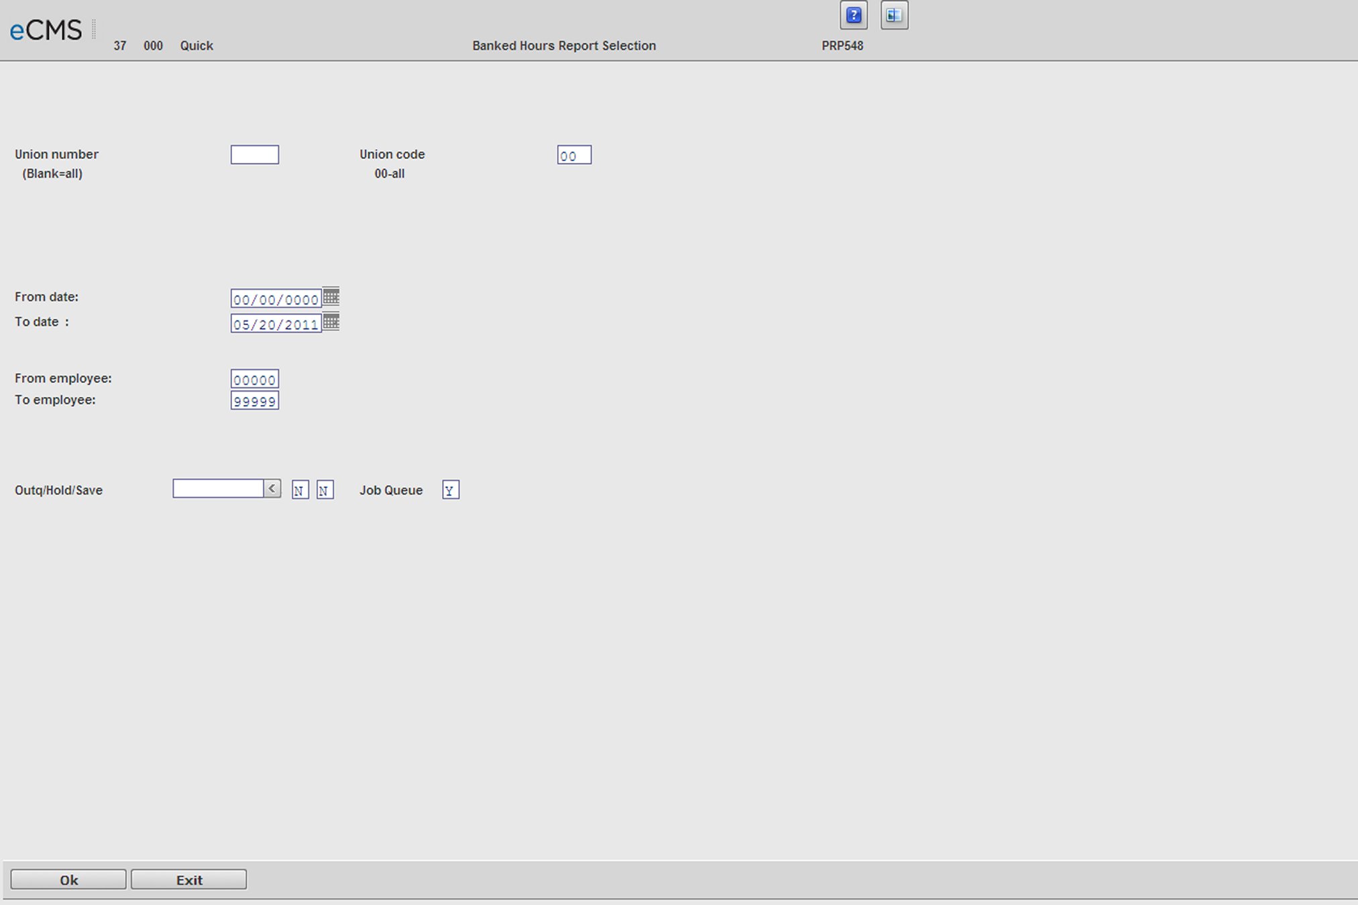
Task: Click the From employee: label
Action: [x=63, y=378]
